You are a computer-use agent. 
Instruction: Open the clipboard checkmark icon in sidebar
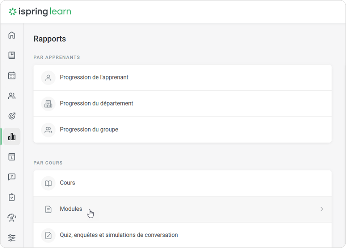(12, 198)
